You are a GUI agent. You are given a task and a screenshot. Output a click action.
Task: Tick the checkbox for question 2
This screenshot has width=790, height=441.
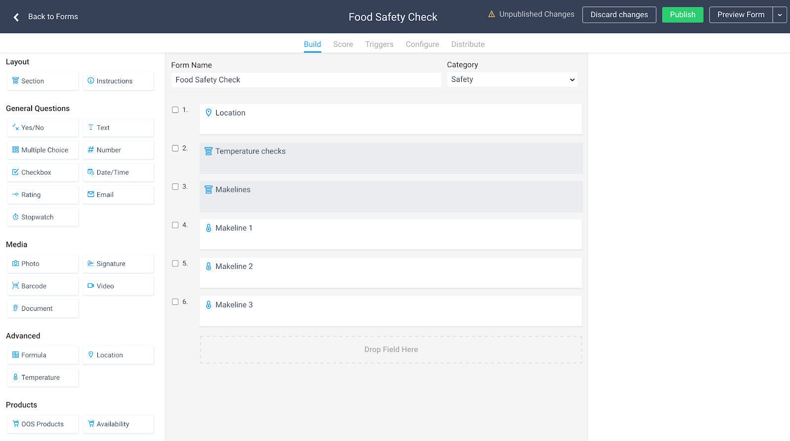tap(175, 148)
